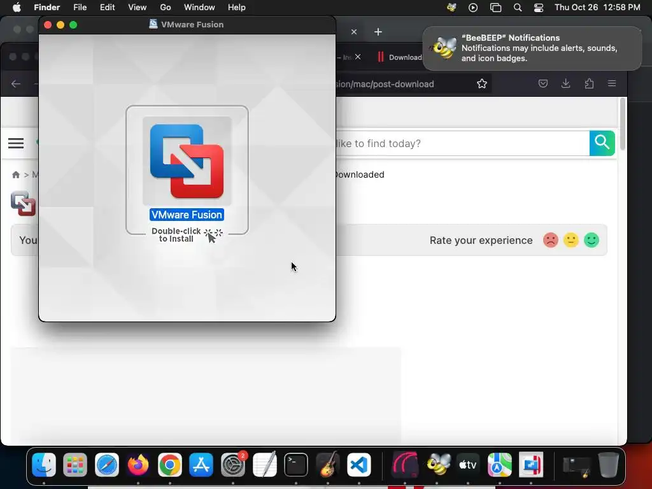Rate experience with yellow neutral face

click(570, 240)
